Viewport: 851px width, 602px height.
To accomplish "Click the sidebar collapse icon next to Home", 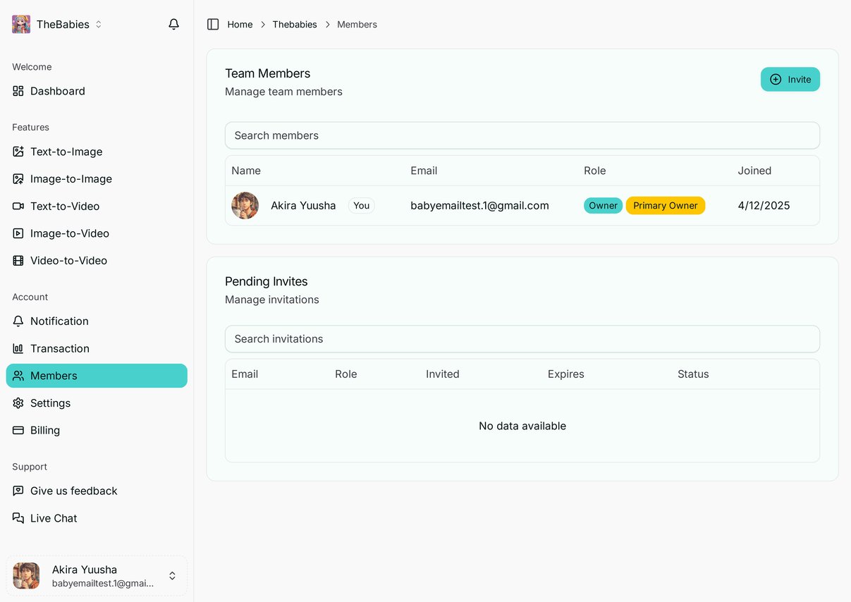I will click(x=212, y=24).
